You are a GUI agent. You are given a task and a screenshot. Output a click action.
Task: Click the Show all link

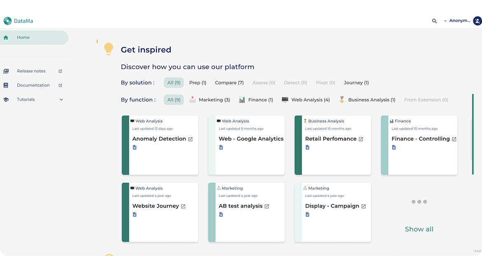click(x=419, y=229)
